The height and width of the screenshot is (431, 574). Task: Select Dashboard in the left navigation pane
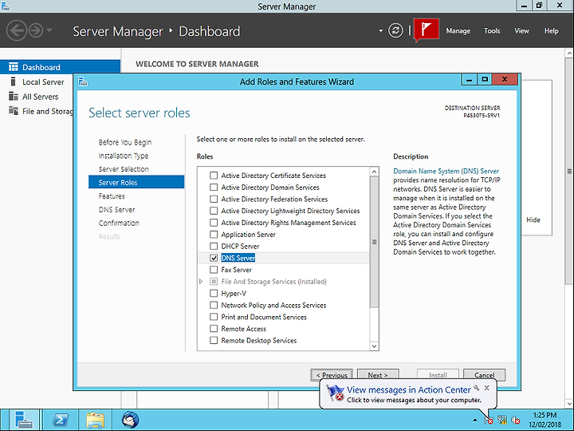coord(60,67)
